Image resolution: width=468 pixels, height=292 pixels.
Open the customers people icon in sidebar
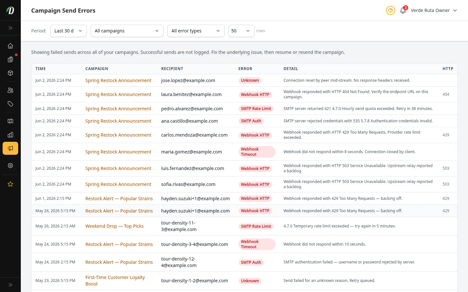10,90
